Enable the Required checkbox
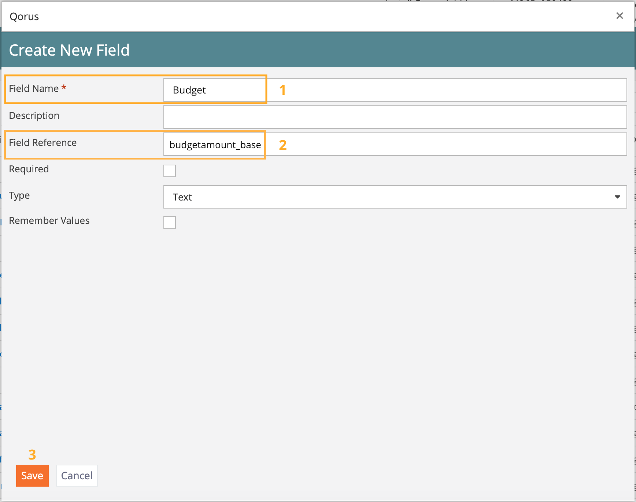 (x=170, y=171)
